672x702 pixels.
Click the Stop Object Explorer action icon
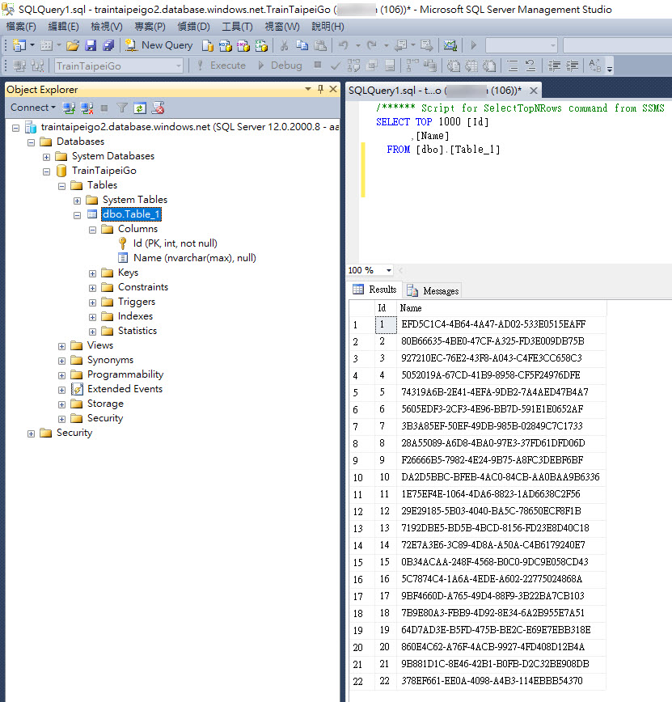click(104, 108)
